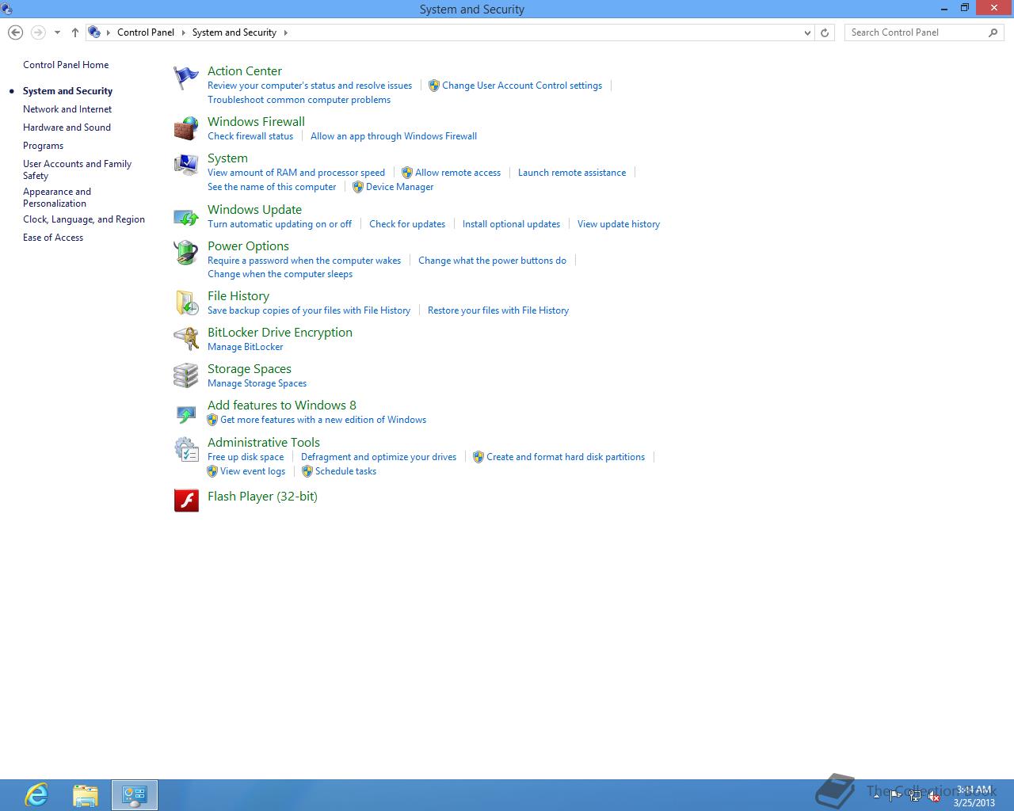Open the Windows Update icon
Image resolution: width=1014 pixels, height=811 pixels.
pyautogui.click(x=186, y=216)
